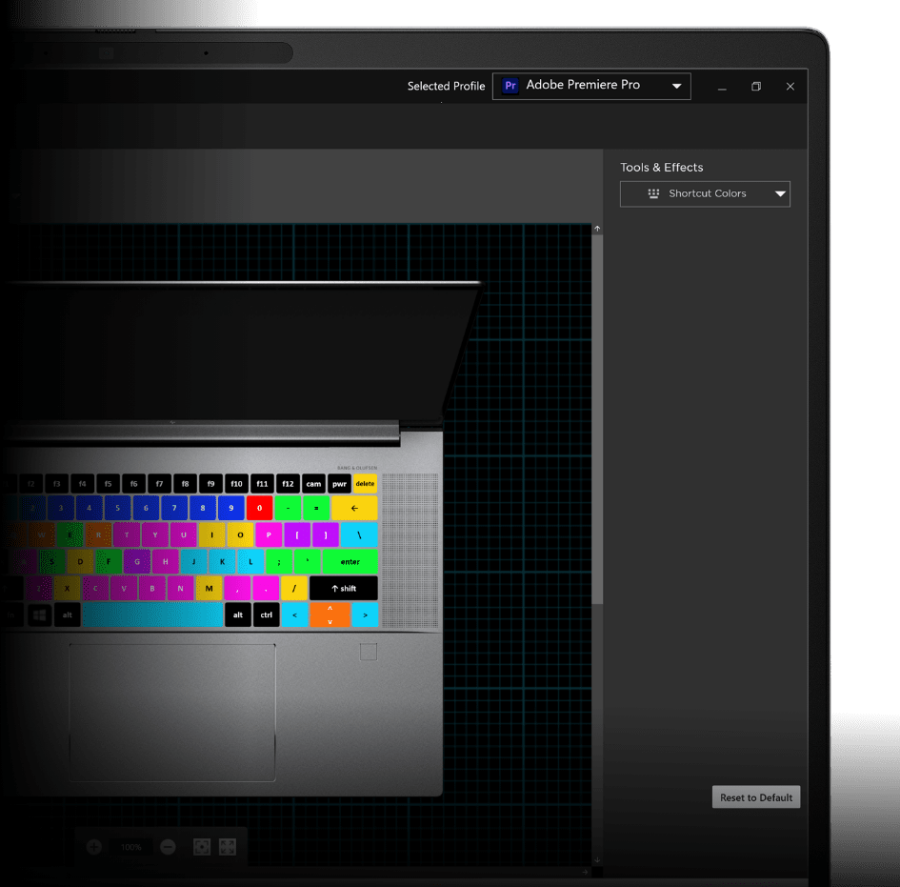
Task: Select the cyan spacebar key
Action: 152,615
